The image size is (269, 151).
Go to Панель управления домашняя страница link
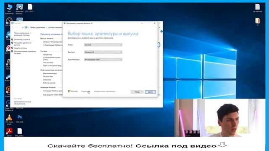point(22,34)
